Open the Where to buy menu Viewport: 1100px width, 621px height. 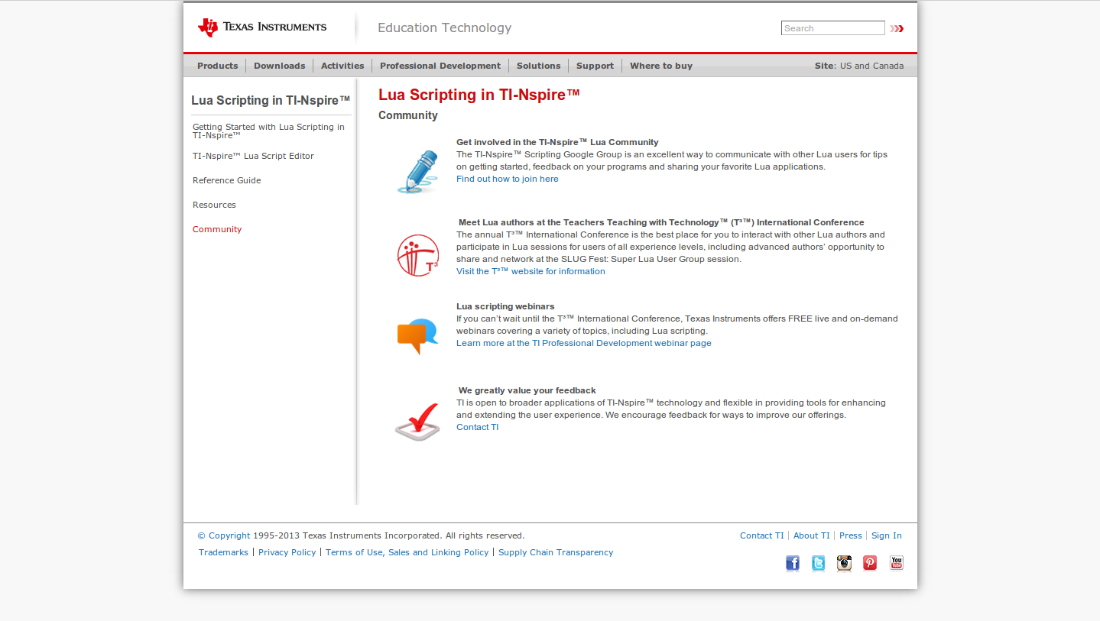pyautogui.click(x=661, y=66)
